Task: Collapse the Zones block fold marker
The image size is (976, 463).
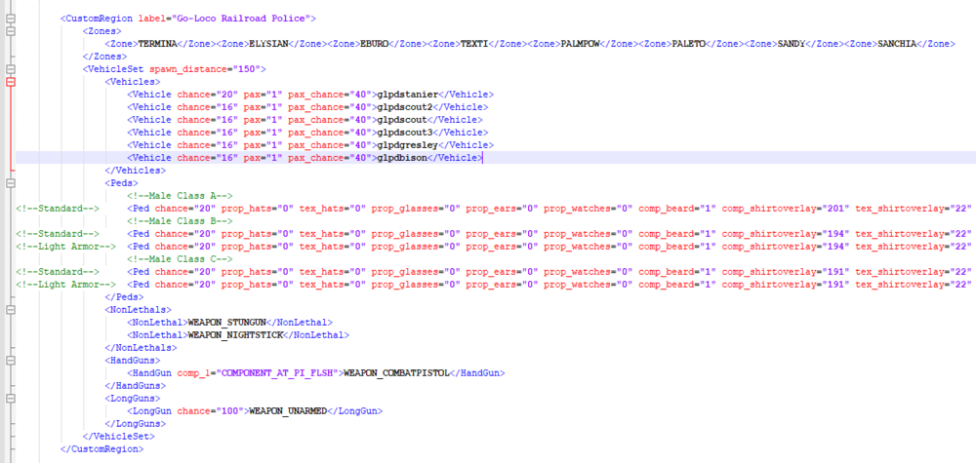Action: pyautogui.click(x=10, y=31)
